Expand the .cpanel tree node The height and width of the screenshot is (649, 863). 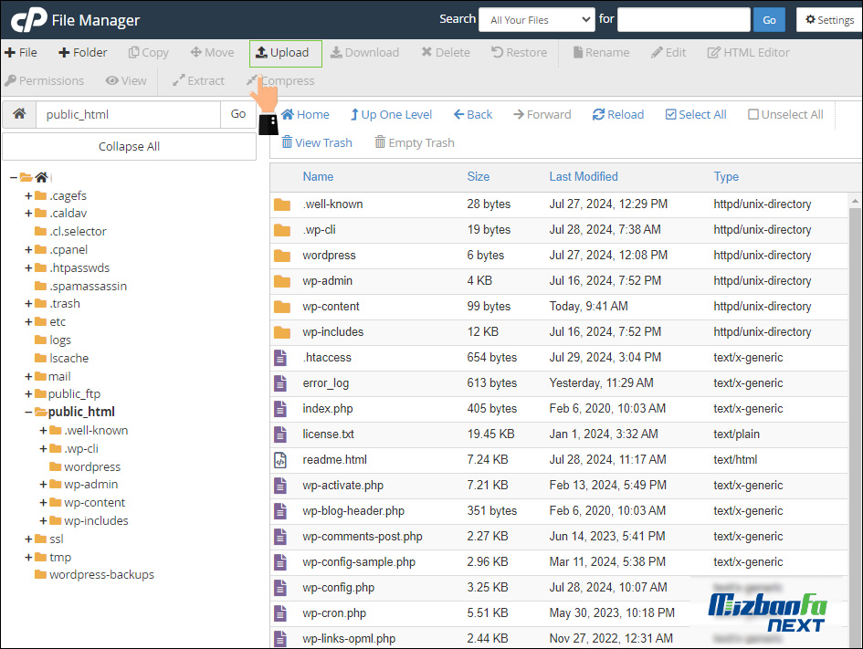[x=28, y=250]
